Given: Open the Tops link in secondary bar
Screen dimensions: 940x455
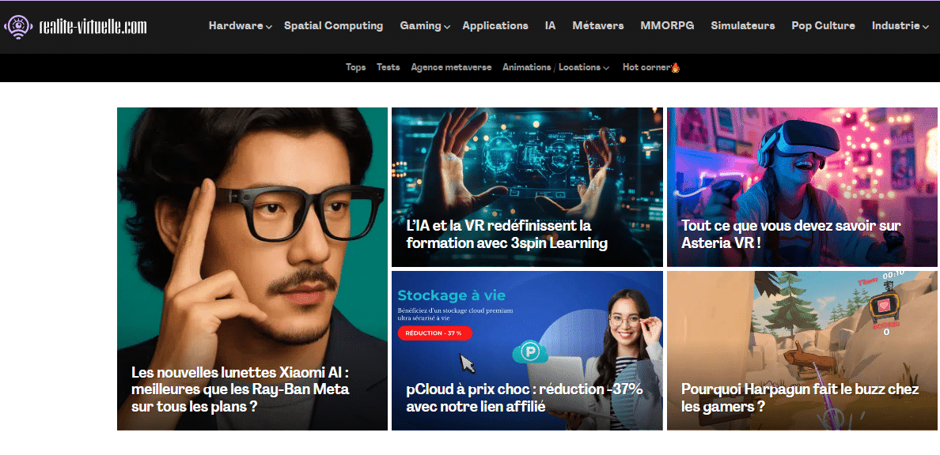Looking at the screenshot, I should click(x=355, y=67).
